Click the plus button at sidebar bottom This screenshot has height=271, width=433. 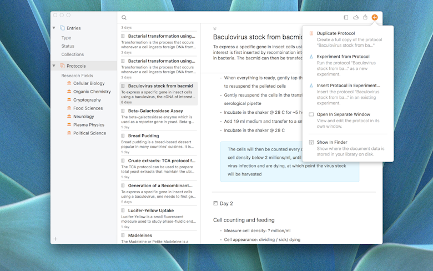(x=55, y=239)
